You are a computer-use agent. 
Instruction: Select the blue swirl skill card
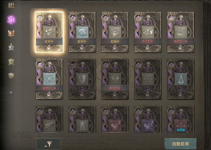click(x=82, y=32)
